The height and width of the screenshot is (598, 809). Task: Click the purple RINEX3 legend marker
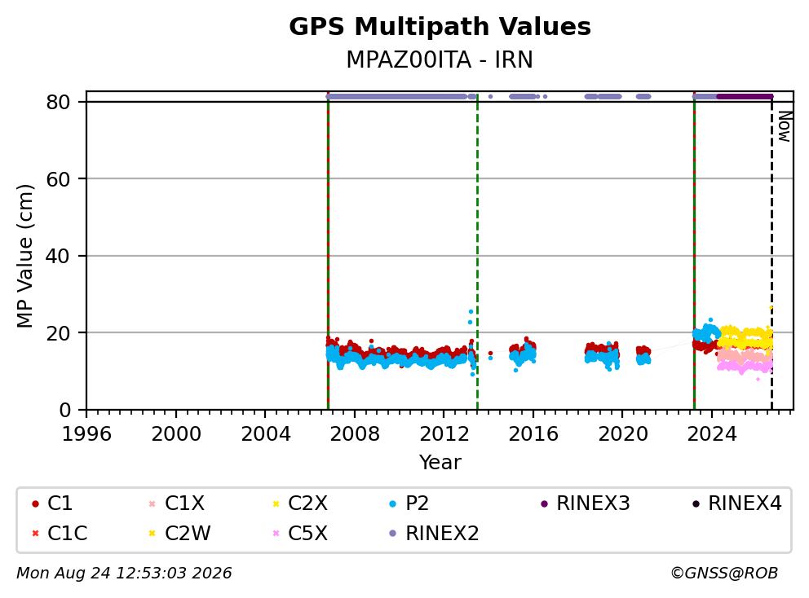click(x=544, y=503)
